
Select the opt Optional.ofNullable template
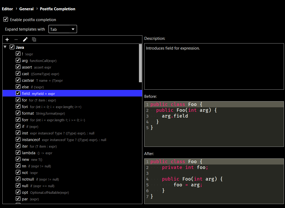[x=25, y=192]
